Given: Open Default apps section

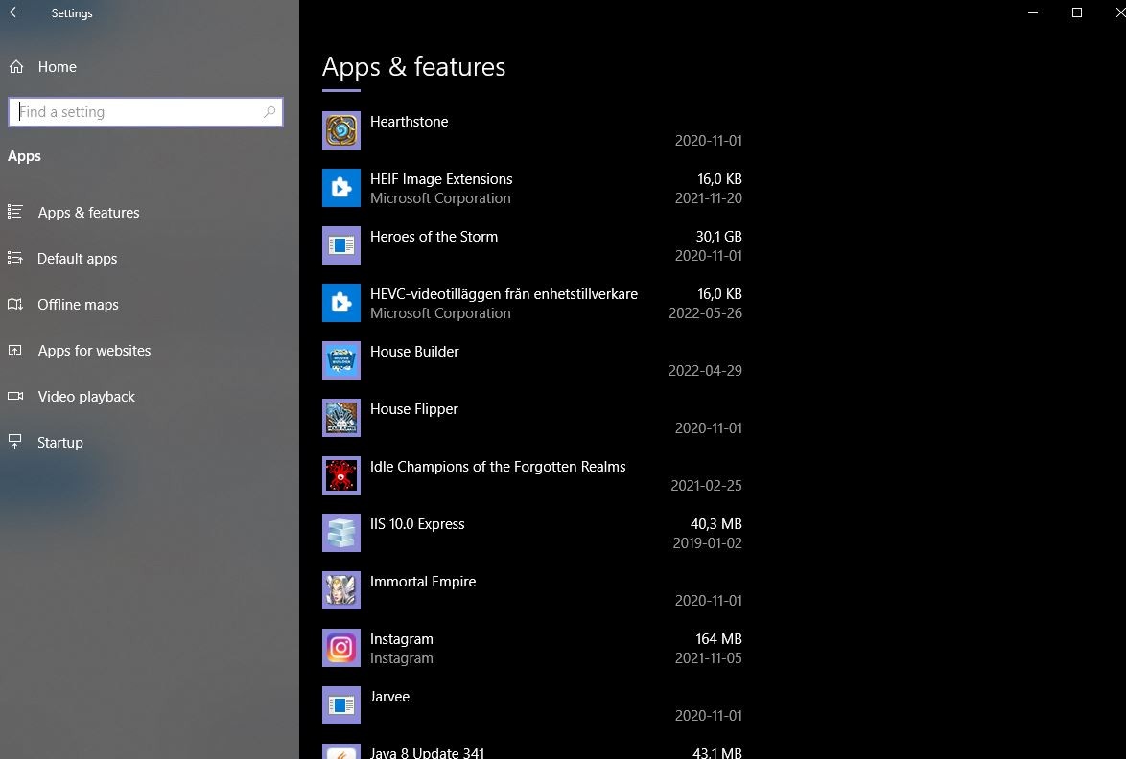Looking at the screenshot, I should (x=78, y=258).
